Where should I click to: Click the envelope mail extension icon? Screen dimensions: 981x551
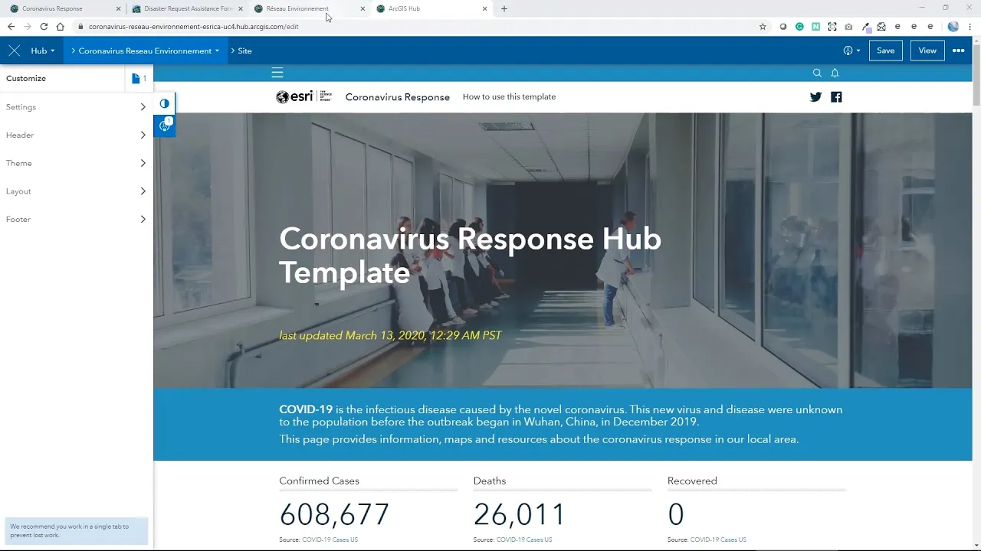881,26
